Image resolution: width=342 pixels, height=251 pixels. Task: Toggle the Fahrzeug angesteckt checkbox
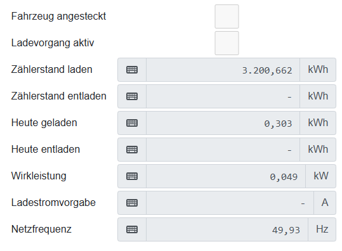point(227,16)
